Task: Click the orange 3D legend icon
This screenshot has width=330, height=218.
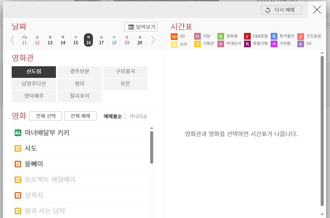Action: tap(174, 36)
